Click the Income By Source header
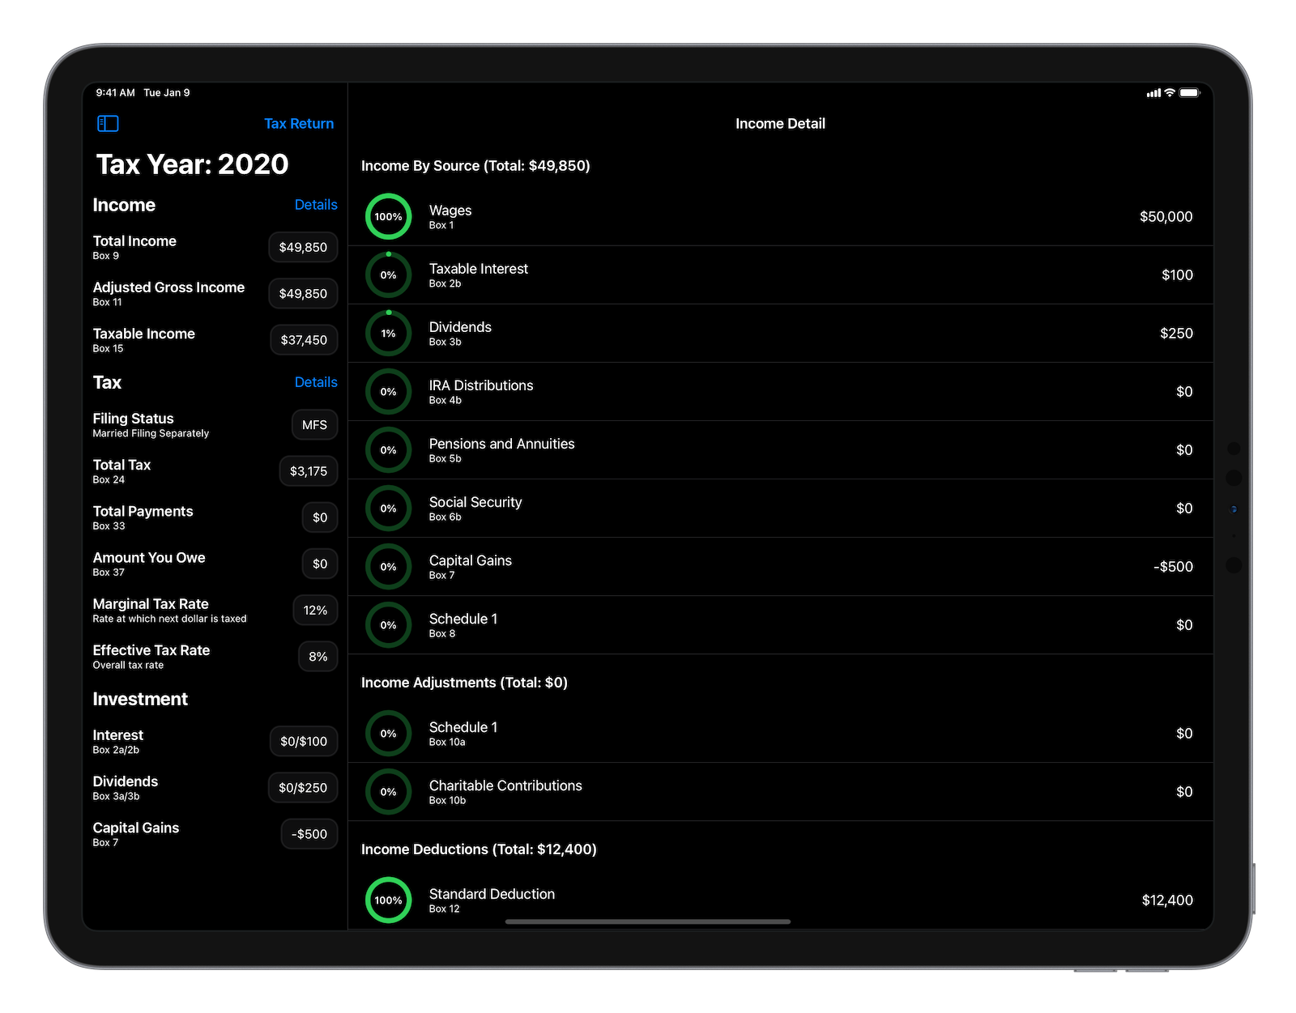Screen dimensions: 1296x1013 475,166
